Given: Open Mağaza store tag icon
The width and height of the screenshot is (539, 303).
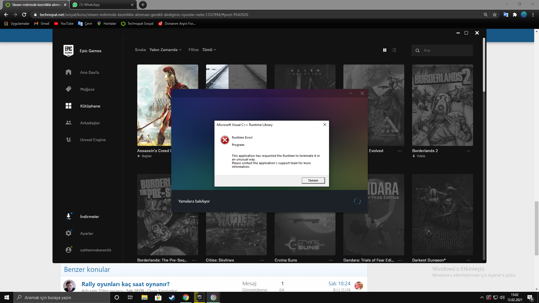Looking at the screenshot, I should [x=68, y=89].
